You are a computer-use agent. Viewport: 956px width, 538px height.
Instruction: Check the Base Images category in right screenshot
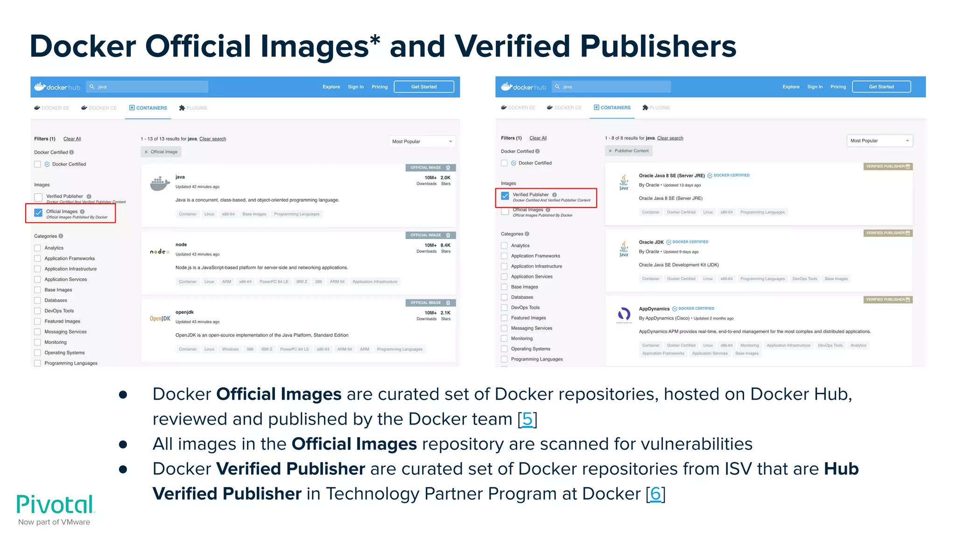[504, 287]
